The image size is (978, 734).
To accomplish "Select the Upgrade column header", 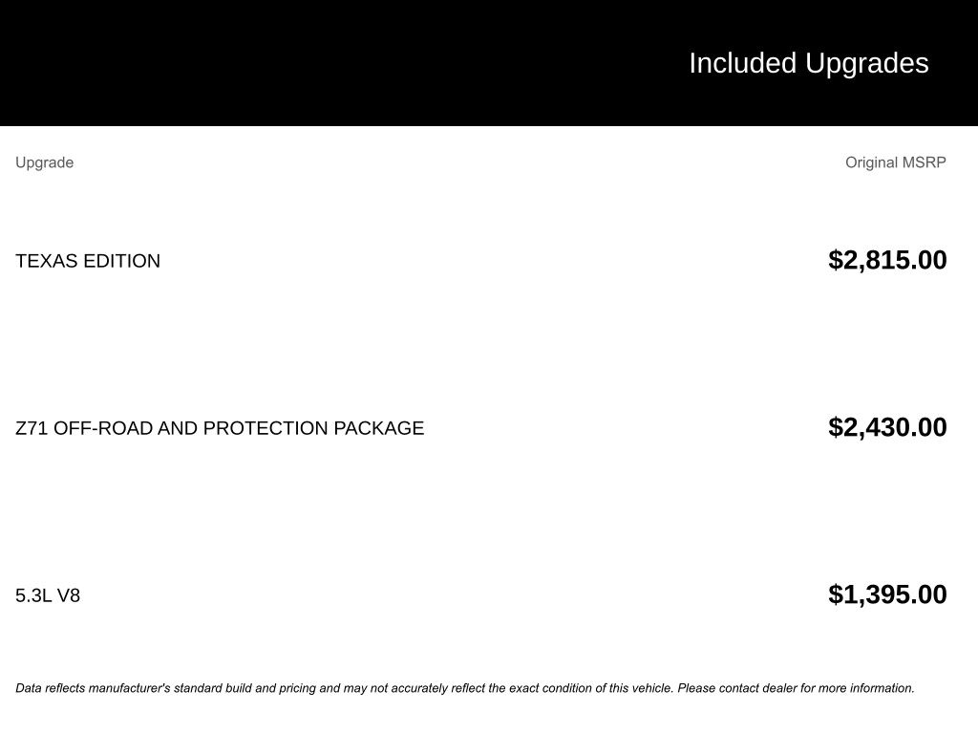I will click(x=44, y=162).
